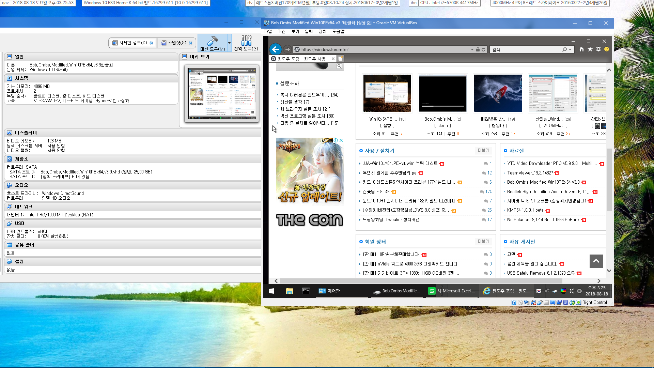Click the smiley feedback icon in IE
The height and width of the screenshot is (368, 654).
607,49
